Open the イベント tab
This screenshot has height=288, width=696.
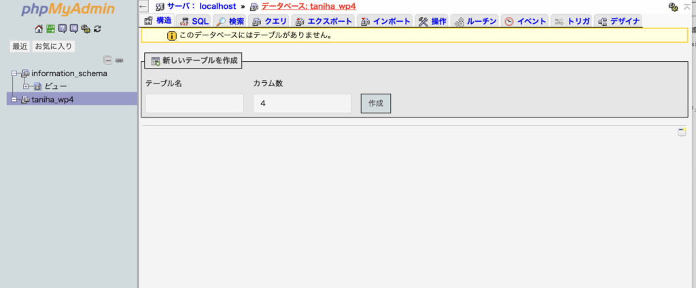pos(525,21)
